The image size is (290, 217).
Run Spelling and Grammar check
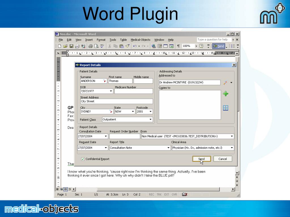pos(102,46)
